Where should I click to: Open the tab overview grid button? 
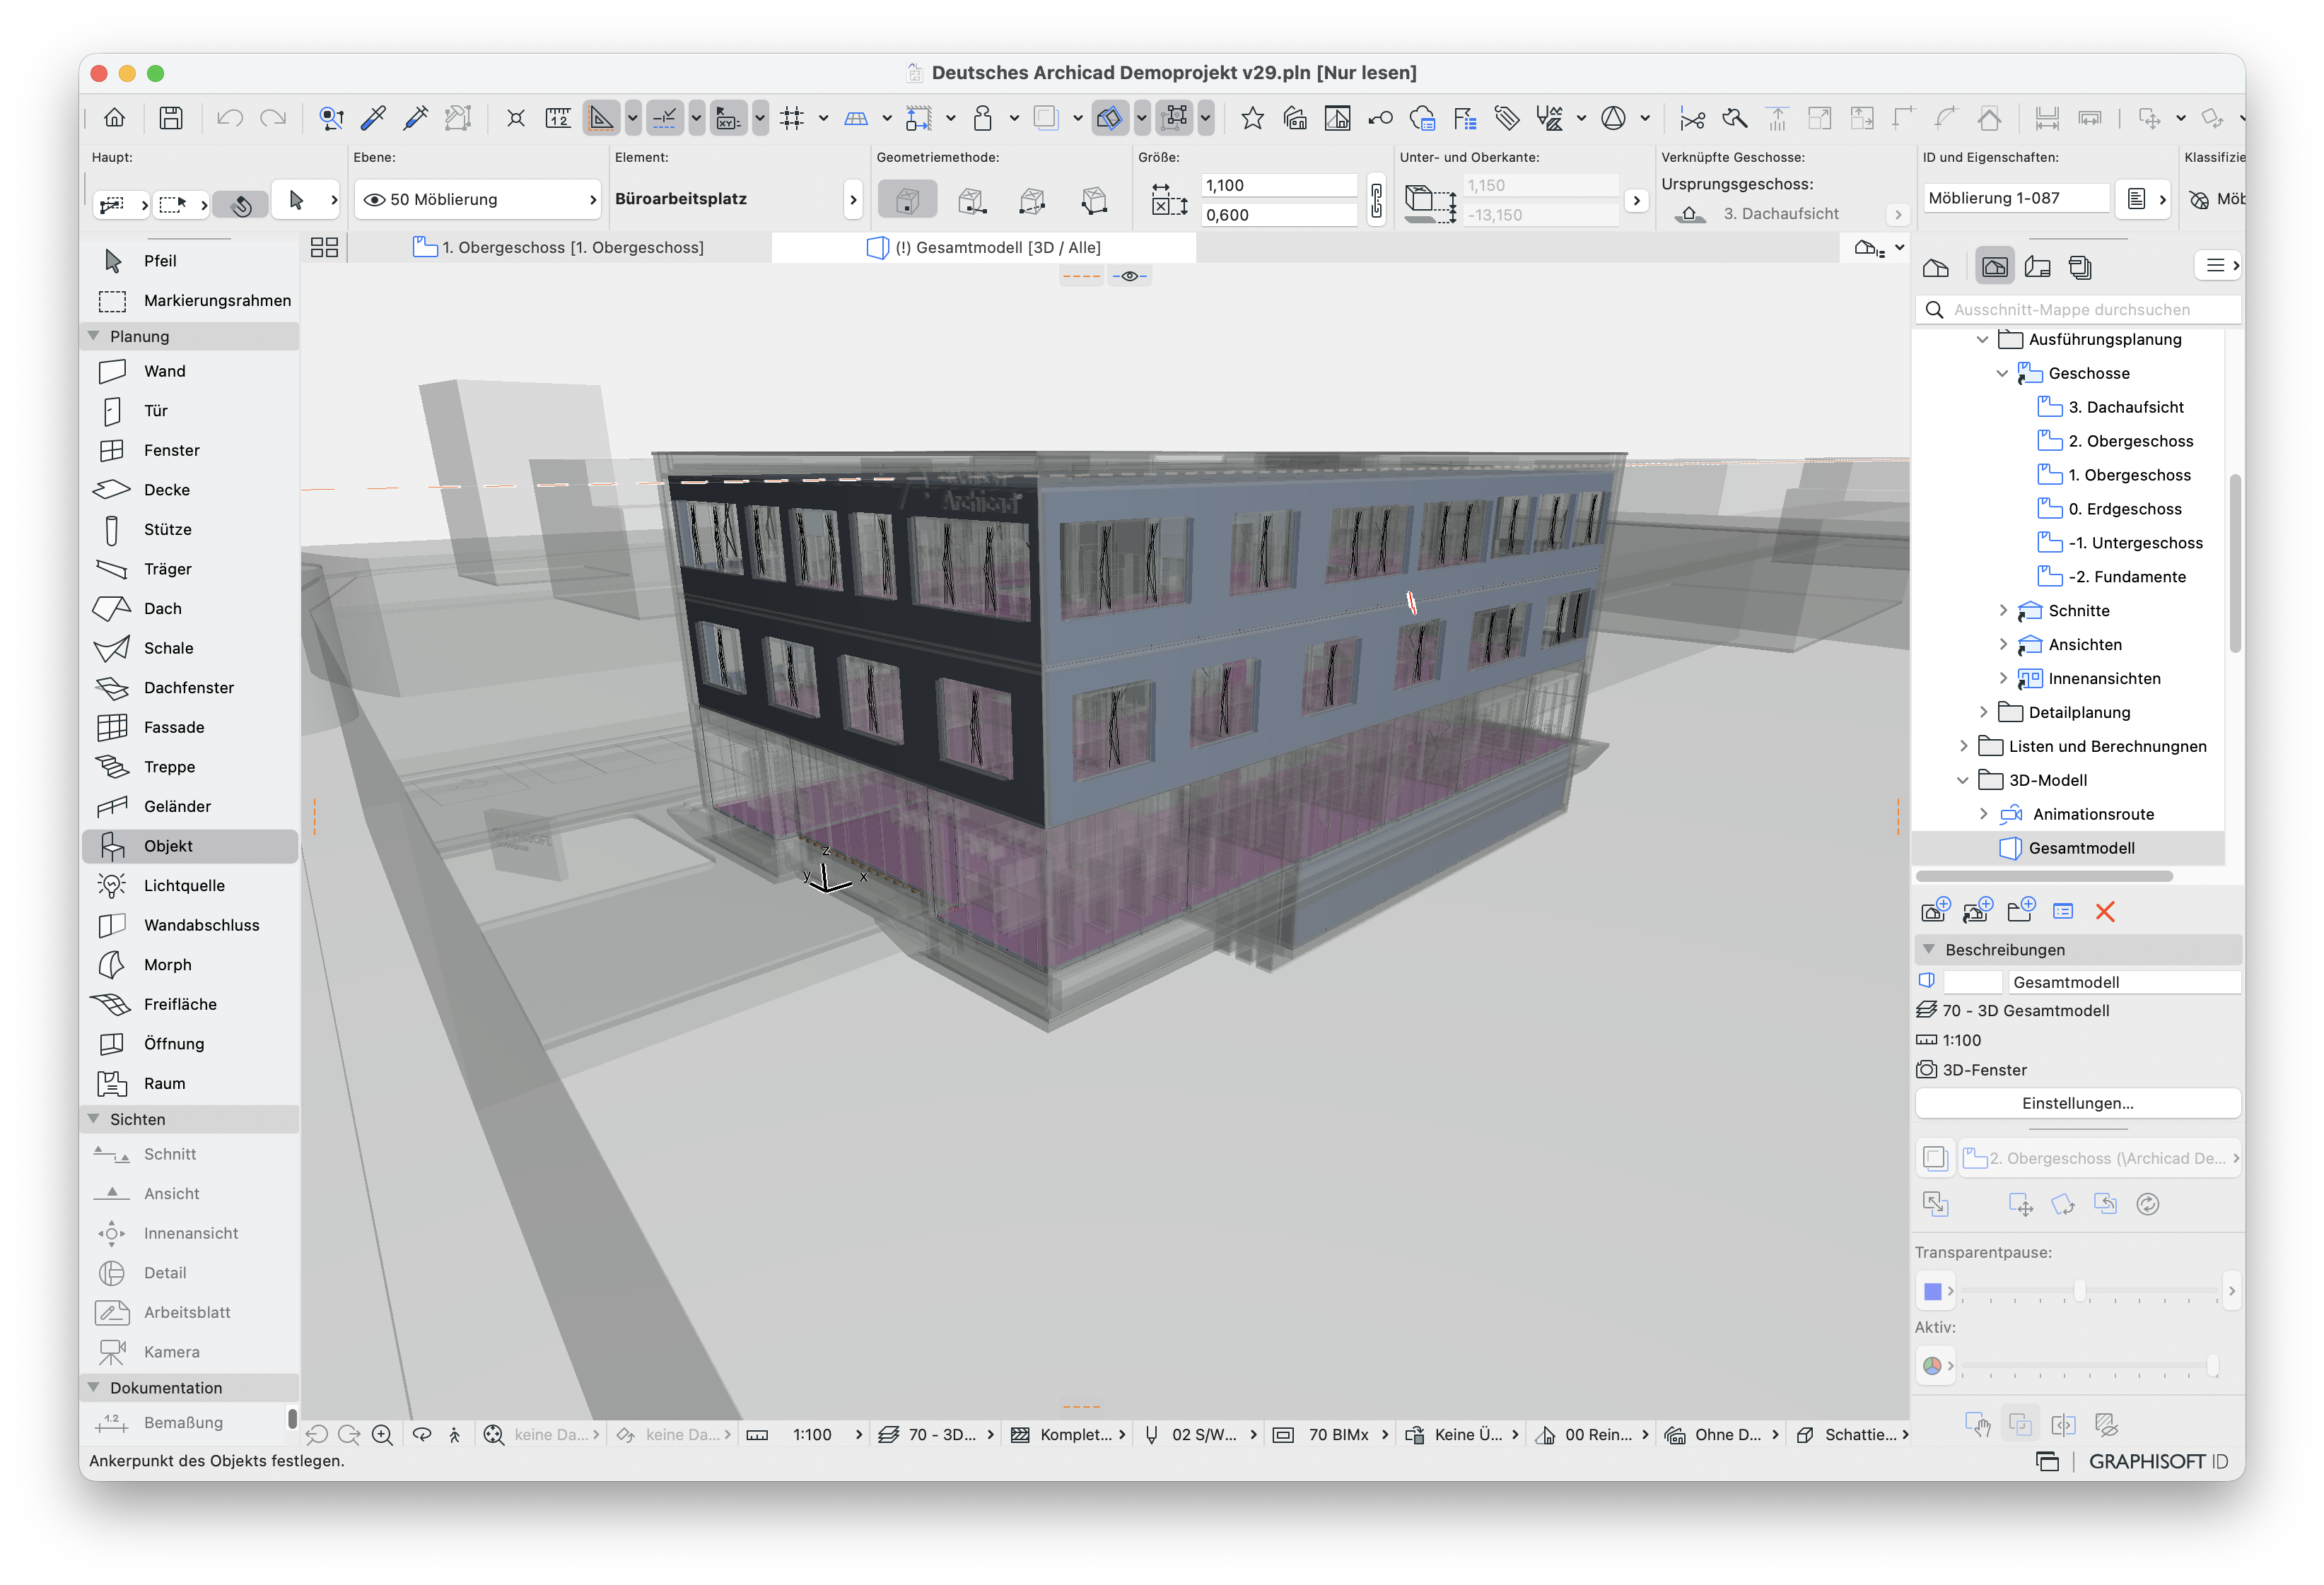[x=324, y=247]
